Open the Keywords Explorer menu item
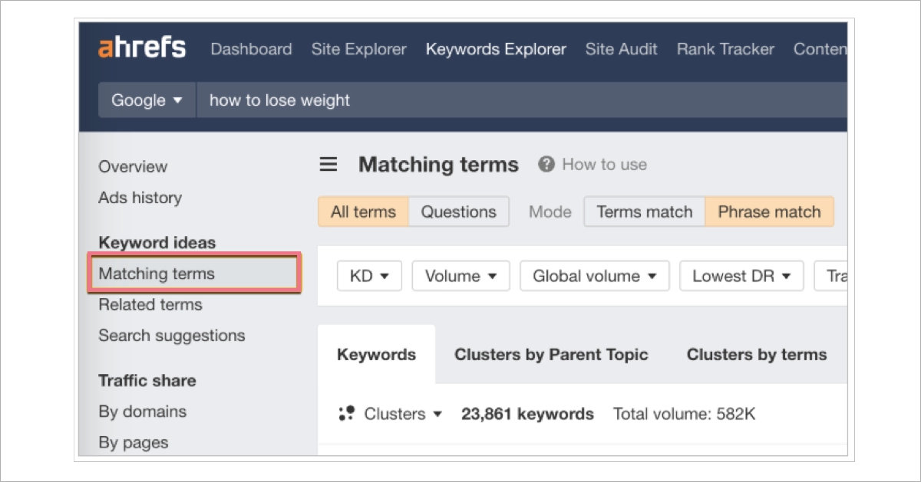 point(495,49)
